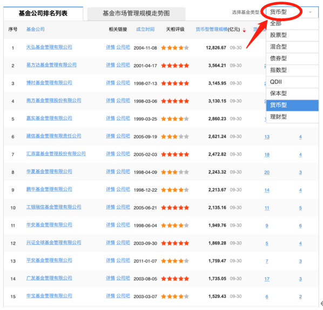
Task: Click 详情 link in 华夏基金 row
Action: (x=110, y=171)
